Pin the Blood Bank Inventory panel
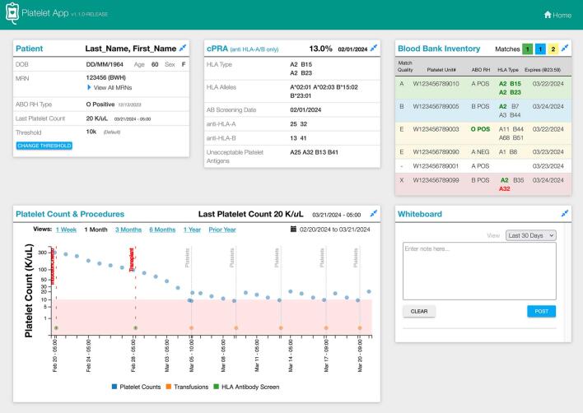Image resolution: width=583 pixels, height=413 pixels. point(567,49)
